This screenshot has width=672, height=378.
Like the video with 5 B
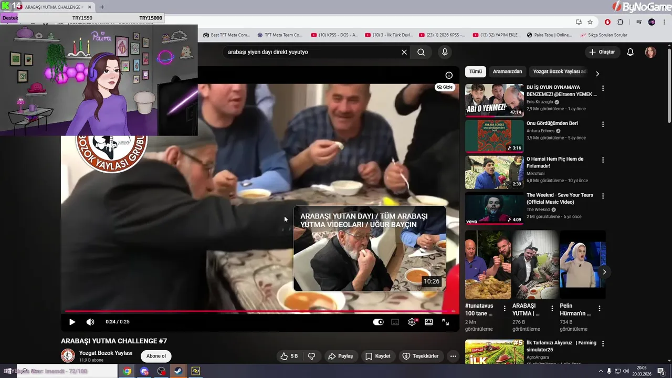(x=289, y=356)
